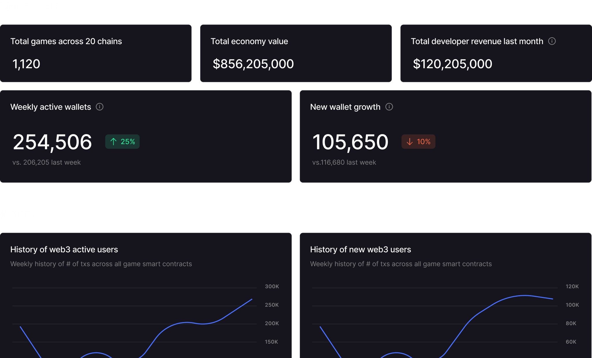Click the $856,205,000 economy value
Image resolution: width=592 pixels, height=358 pixels.
pos(253,64)
